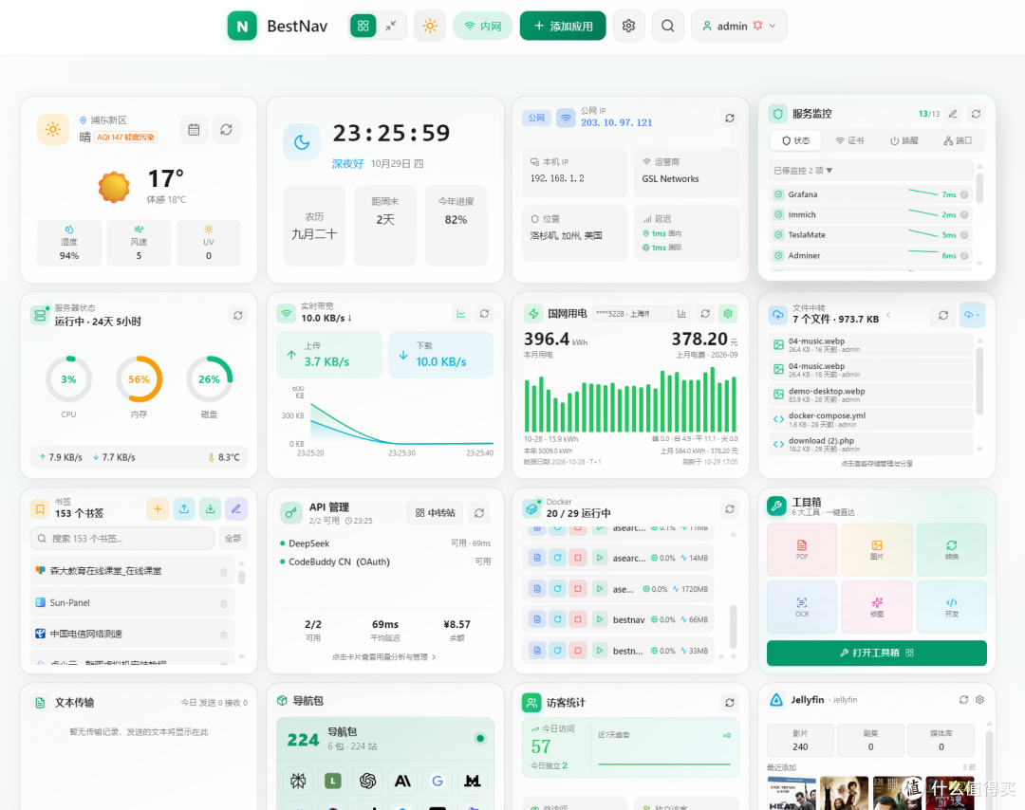The width and height of the screenshot is (1025, 810).
Task: Click bookmark download/import icon
Action: pyautogui.click(x=210, y=509)
